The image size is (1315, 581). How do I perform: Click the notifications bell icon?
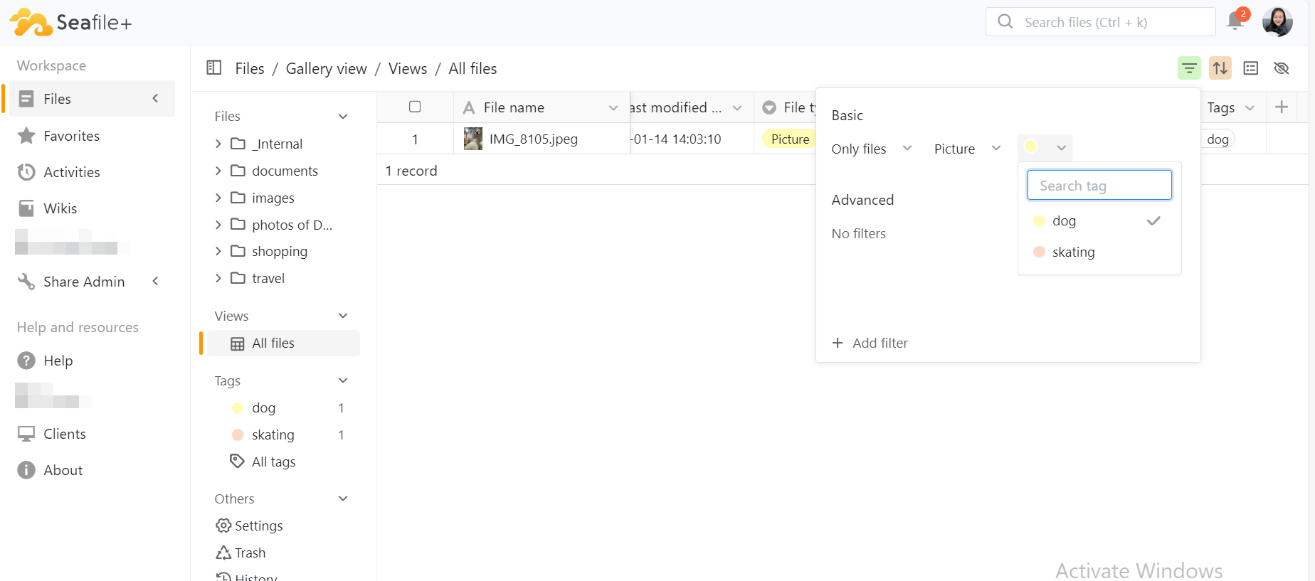(1235, 21)
